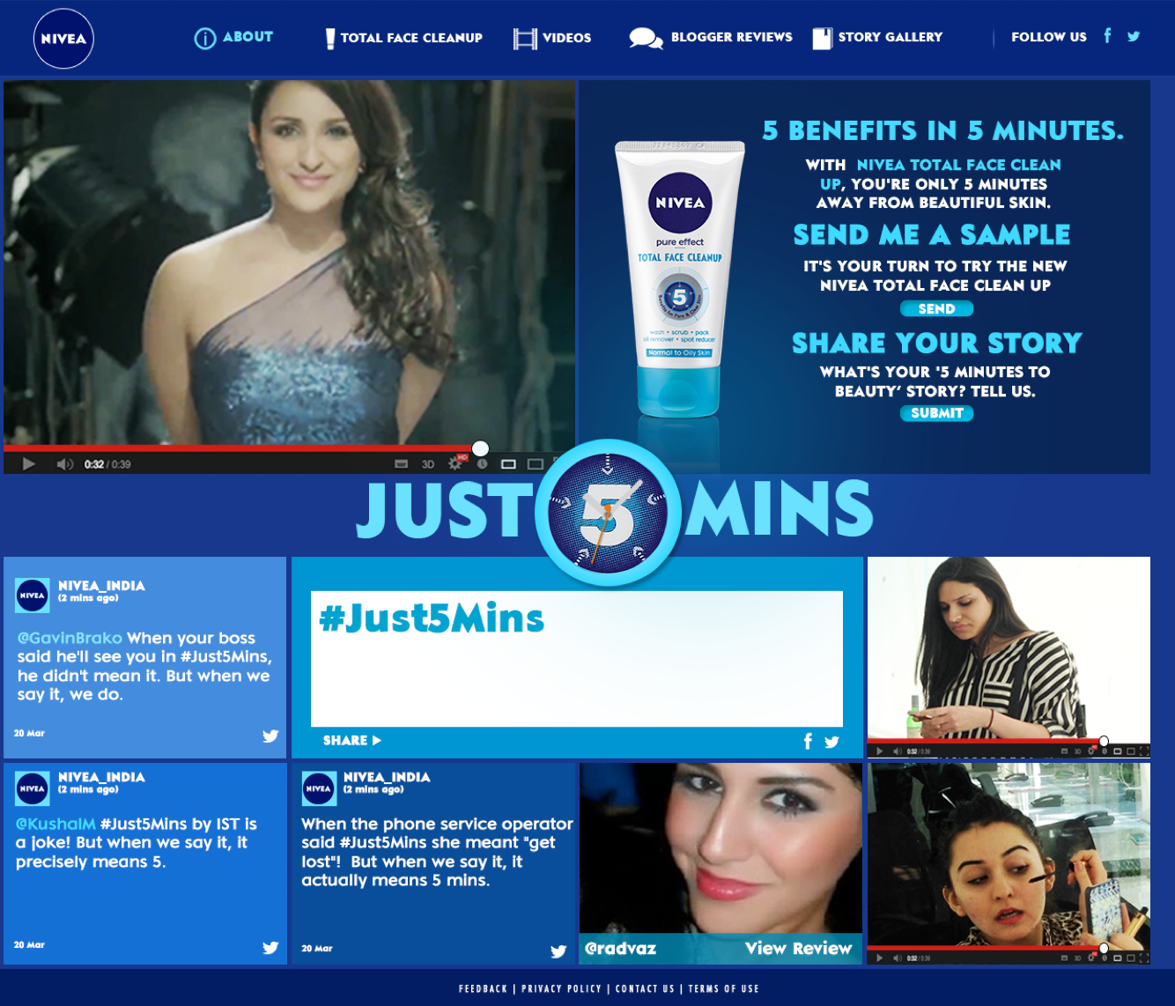The width and height of the screenshot is (1175, 1006).
Task: Click View Review on the @radvaz card
Action: [798, 948]
